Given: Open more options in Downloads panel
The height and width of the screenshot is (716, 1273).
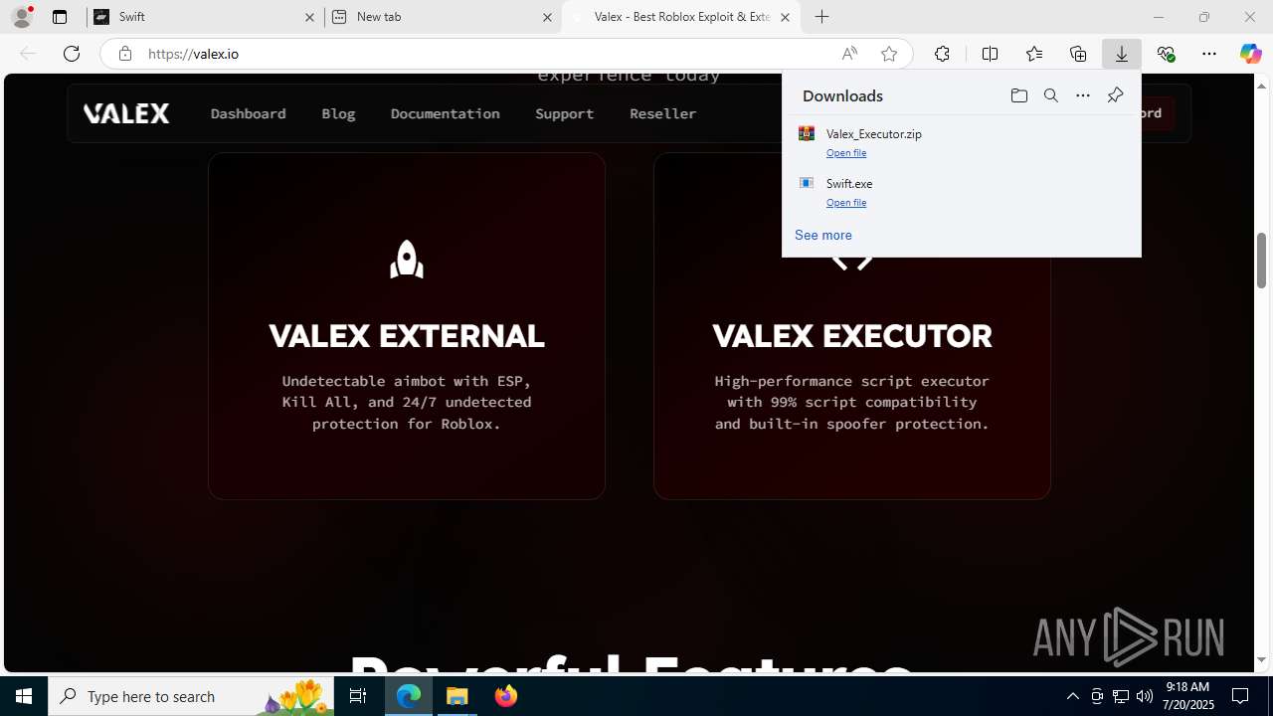Looking at the screenshot, I should coord(1082,95).
